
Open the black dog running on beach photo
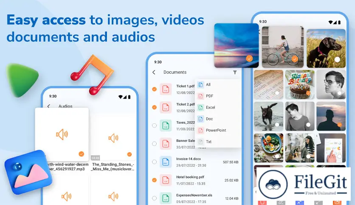pyautogui.click(x=268, y=116)
